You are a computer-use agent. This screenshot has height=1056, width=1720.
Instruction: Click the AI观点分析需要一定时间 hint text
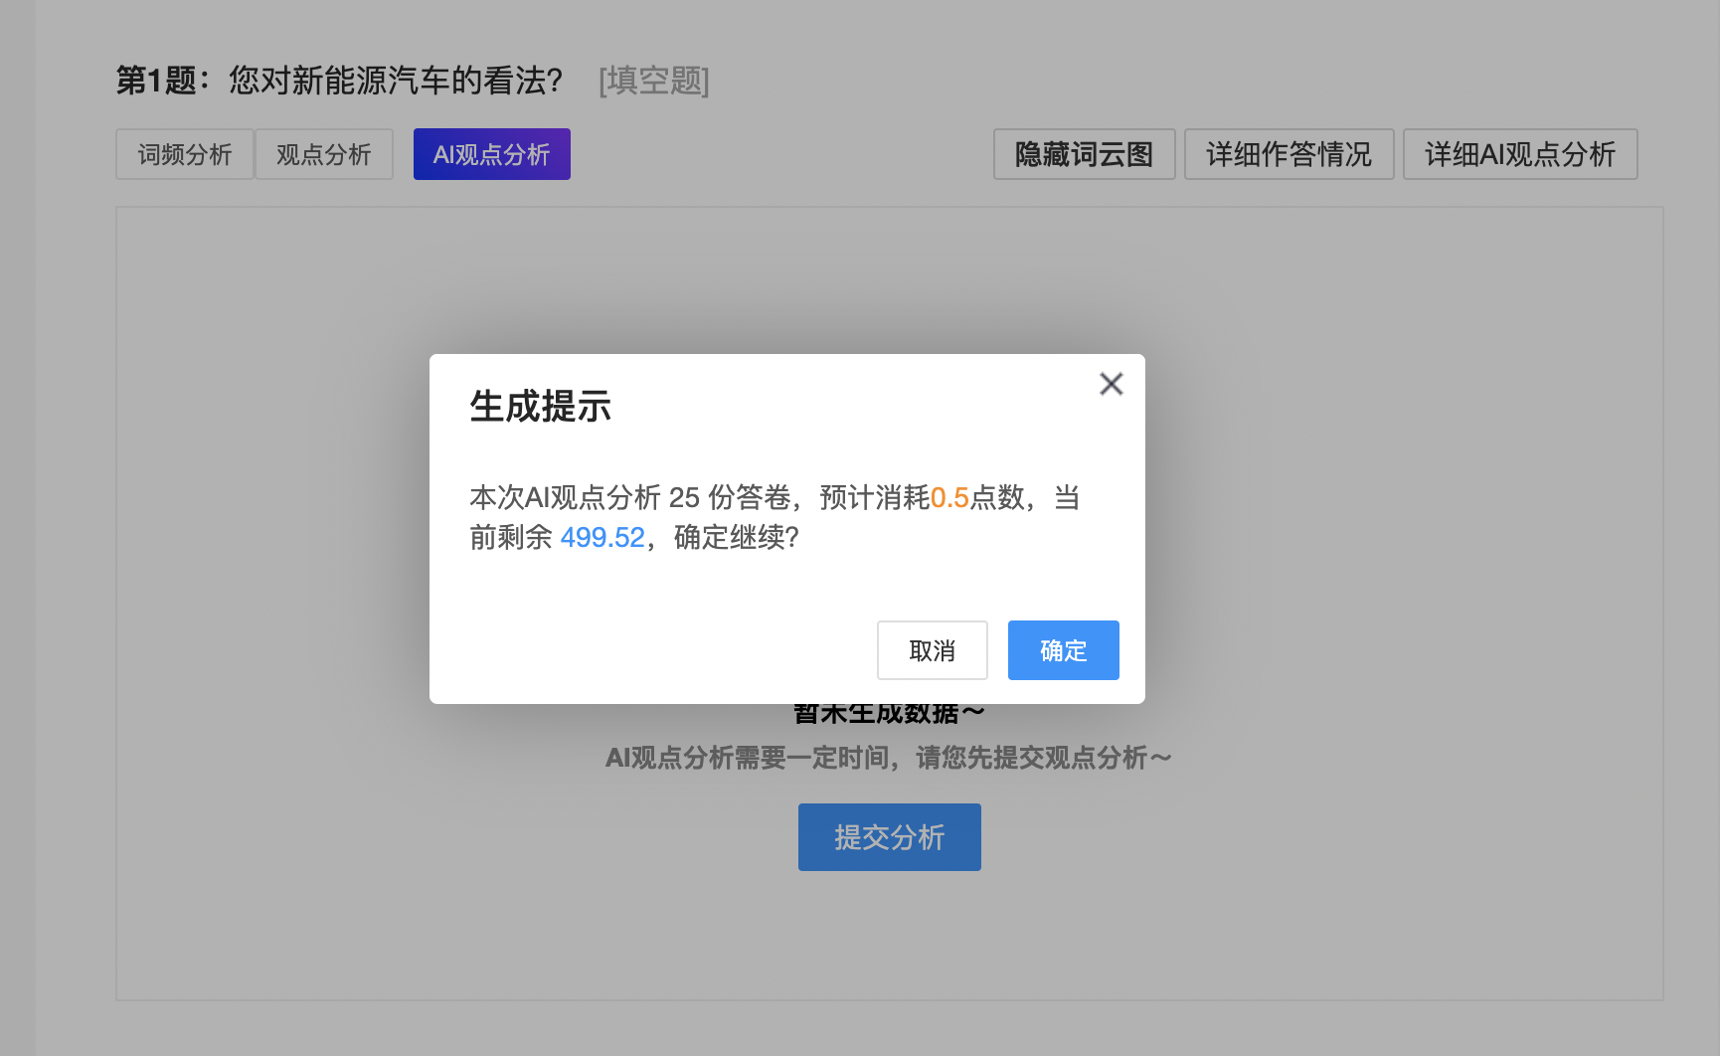889,756
